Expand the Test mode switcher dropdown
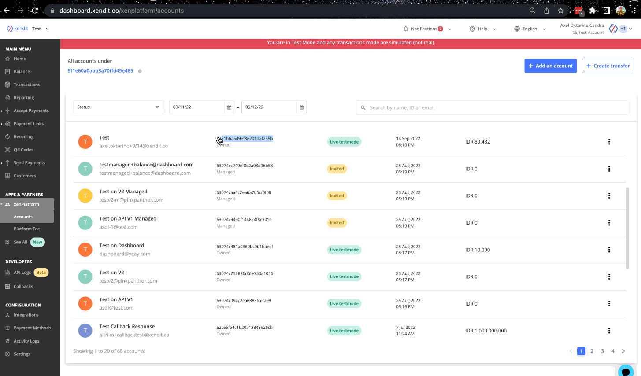The width and height of the screenshot is (641, 376). [47, 29]
